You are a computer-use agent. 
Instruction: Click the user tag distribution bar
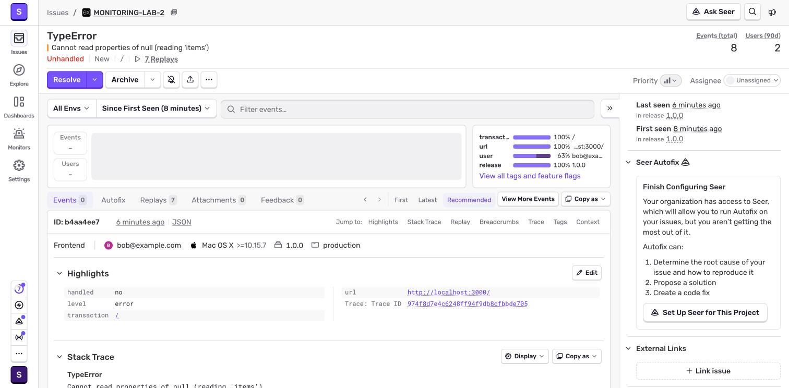(x=532, y=156)
